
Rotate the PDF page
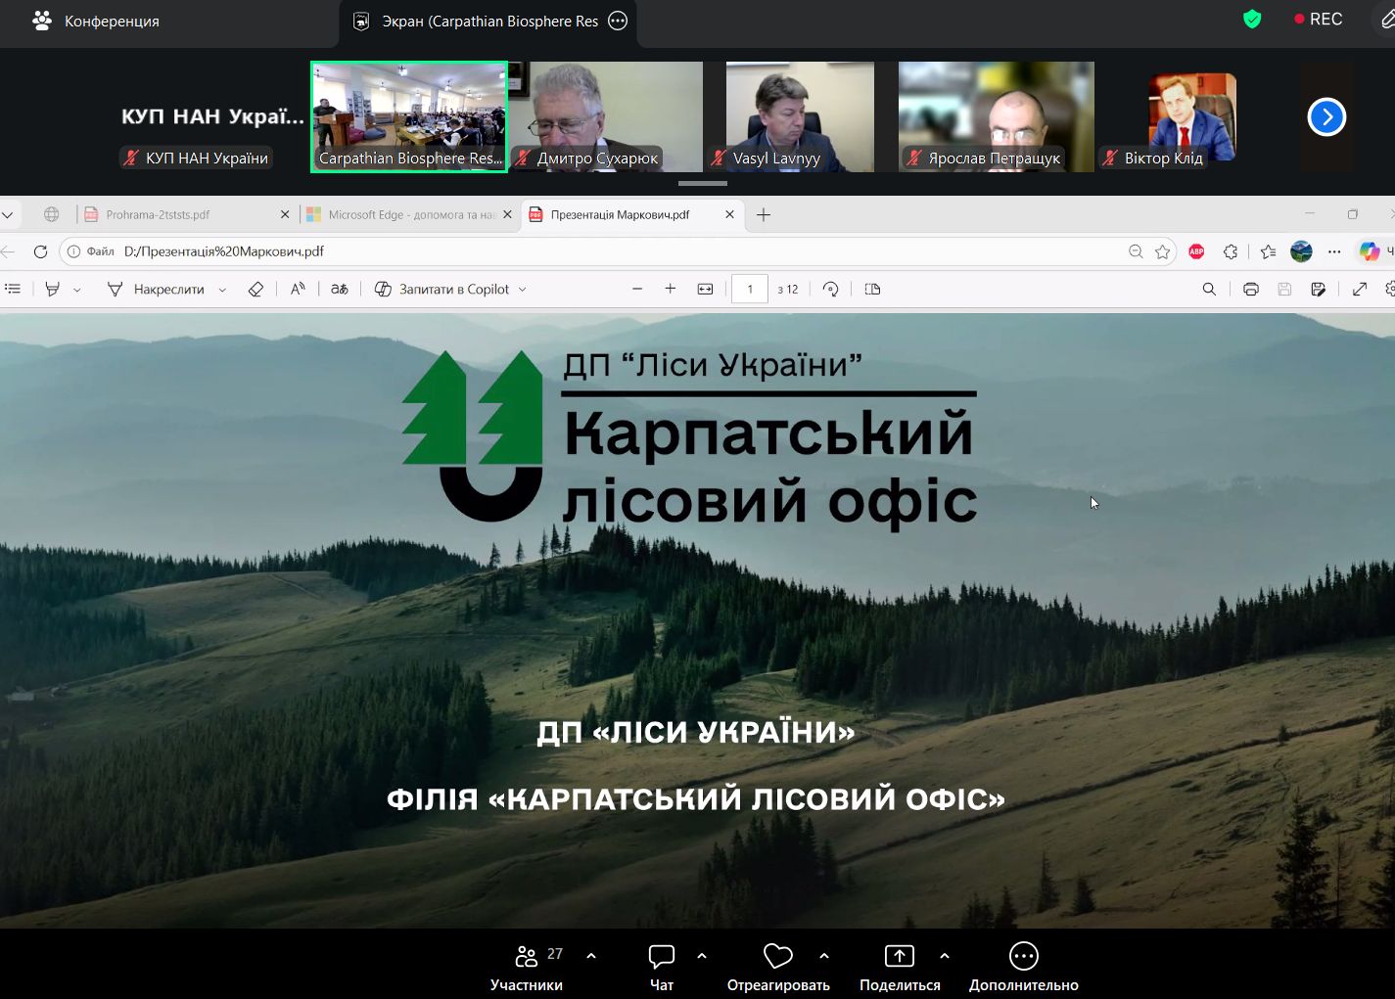830,289
